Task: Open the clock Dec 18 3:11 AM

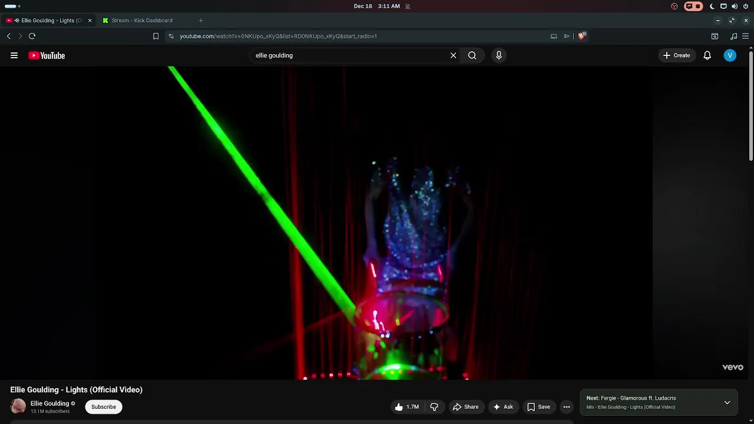Action: [377, 6]
